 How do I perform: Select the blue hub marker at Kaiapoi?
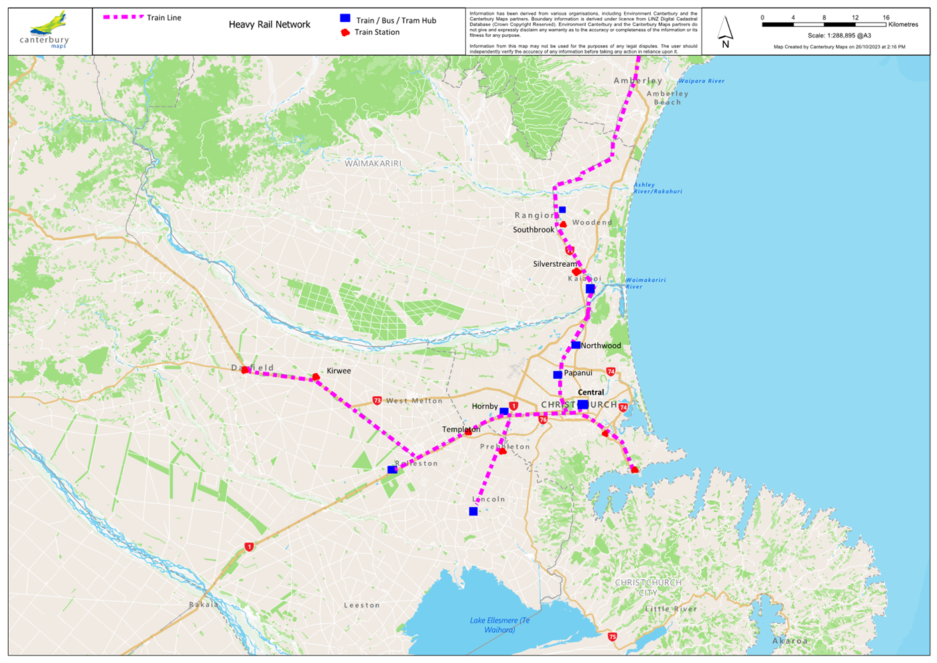point(590,289)
